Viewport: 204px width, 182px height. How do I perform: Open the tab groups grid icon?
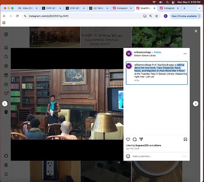coord(4,23)
